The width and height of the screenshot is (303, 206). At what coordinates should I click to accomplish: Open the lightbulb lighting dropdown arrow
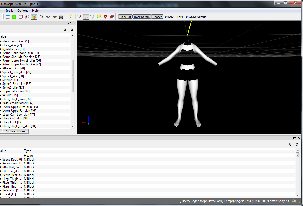click(x=73, y=18)
